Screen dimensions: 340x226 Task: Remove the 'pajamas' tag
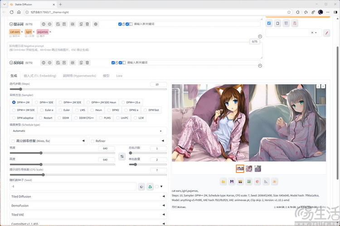click(x=50, y=32)
